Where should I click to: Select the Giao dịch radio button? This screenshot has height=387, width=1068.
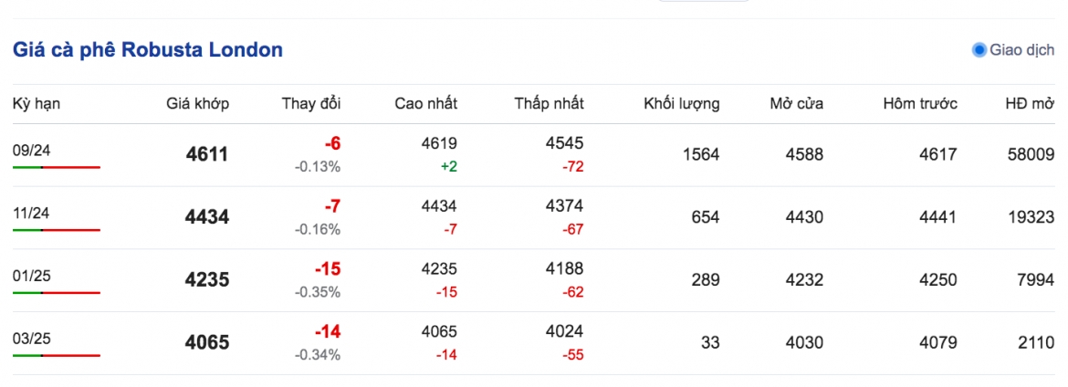979,49
